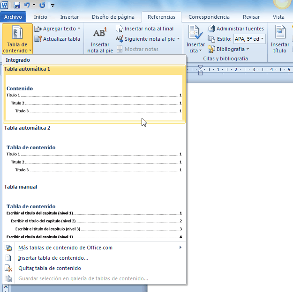Click the Tabla automática 2 title text

click(27, 128)
